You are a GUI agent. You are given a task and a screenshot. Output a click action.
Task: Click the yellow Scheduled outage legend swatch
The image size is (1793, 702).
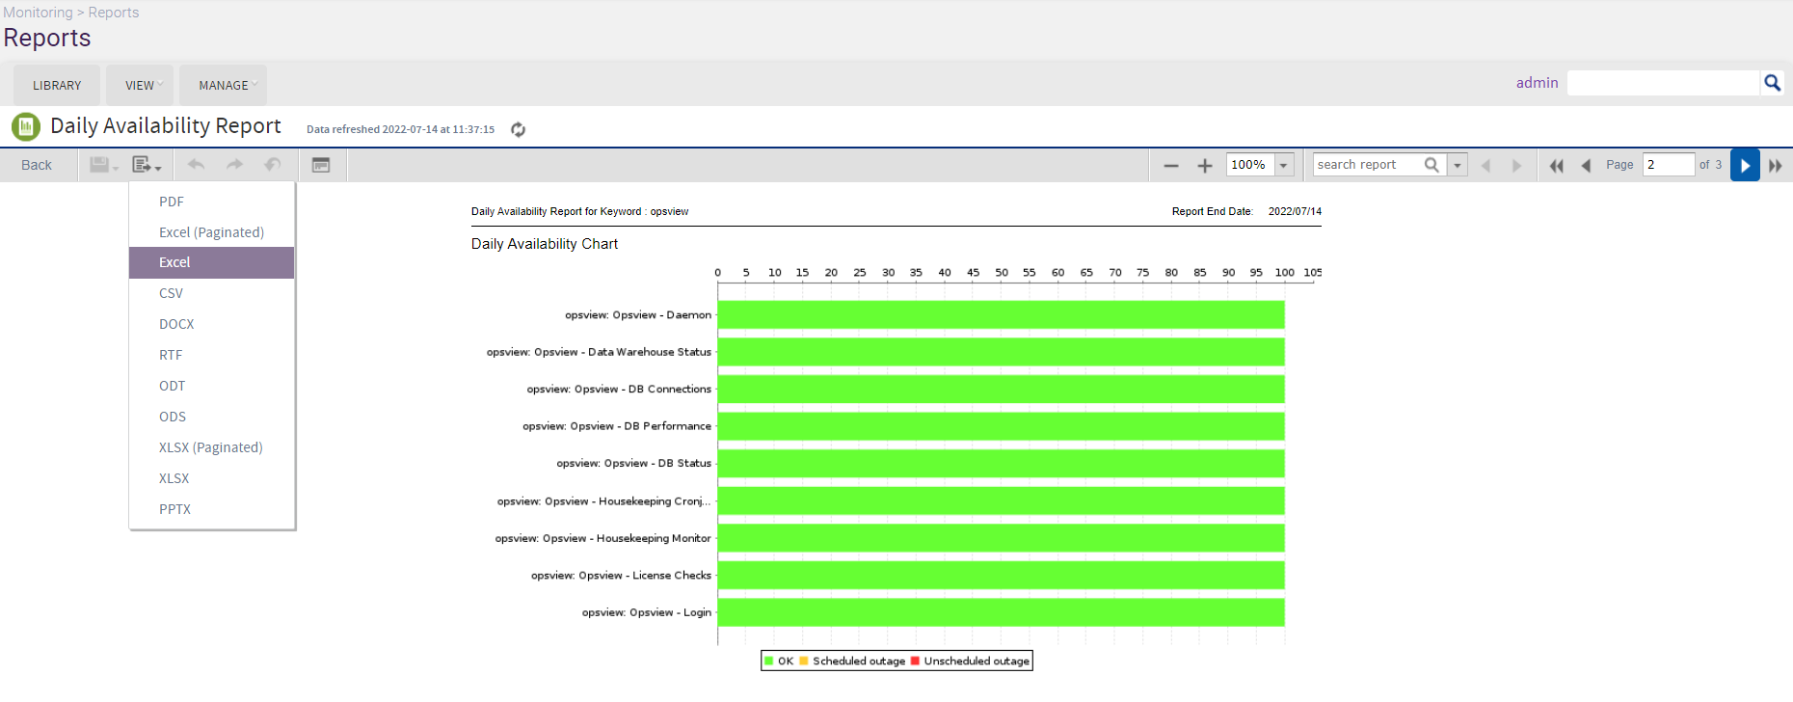pos(804,661)
